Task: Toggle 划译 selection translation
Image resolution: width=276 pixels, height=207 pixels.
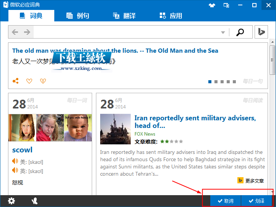Action: coord(257,201)
